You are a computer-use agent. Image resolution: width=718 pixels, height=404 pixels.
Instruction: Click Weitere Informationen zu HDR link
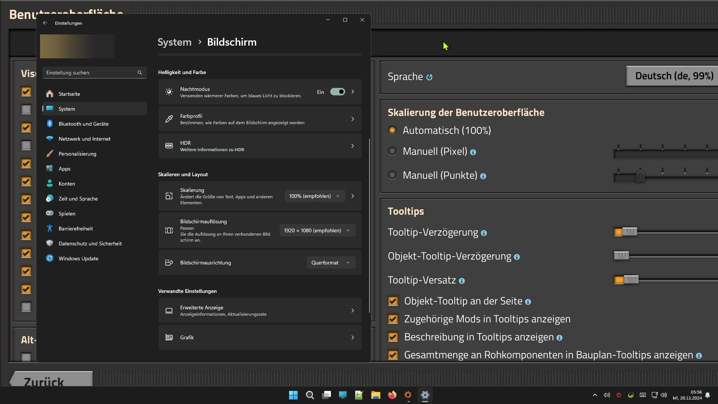pyautogui.click(x=212, y=150)
